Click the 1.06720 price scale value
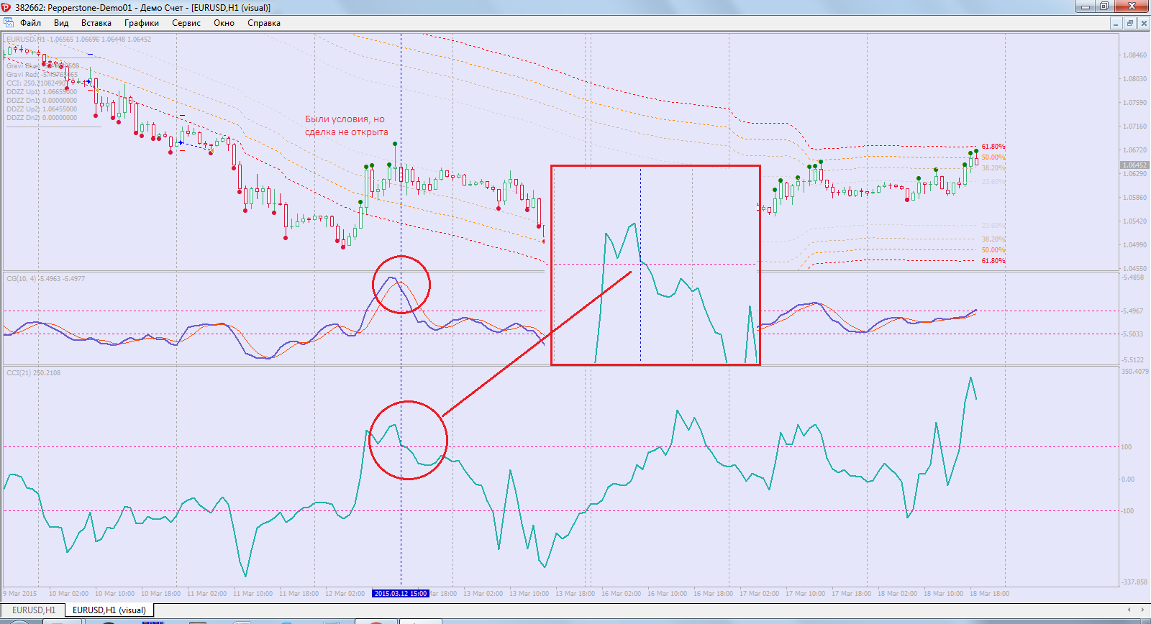 coord(1134,150)
